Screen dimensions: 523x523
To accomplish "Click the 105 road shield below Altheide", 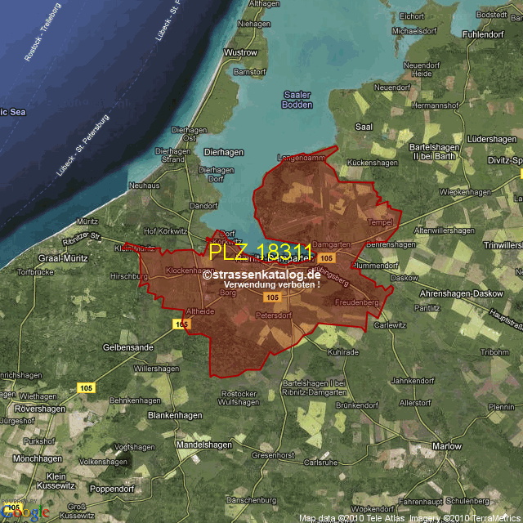I will (181, 324).
